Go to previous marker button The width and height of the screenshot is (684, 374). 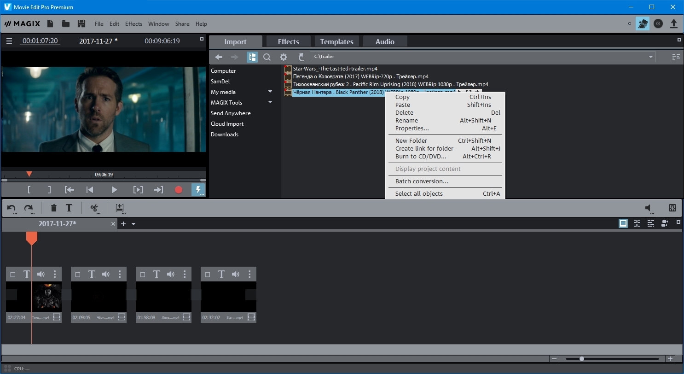90,190
